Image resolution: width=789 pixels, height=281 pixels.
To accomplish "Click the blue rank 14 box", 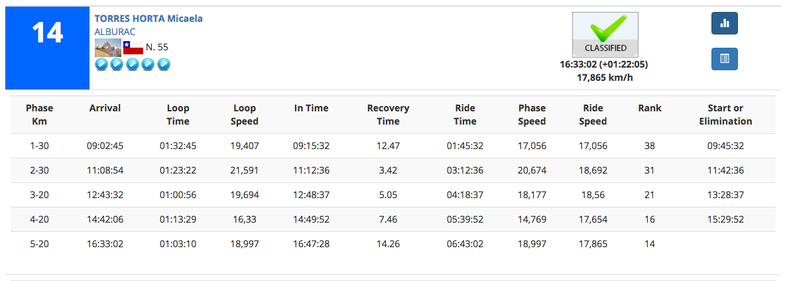I will tap(47, 48).
